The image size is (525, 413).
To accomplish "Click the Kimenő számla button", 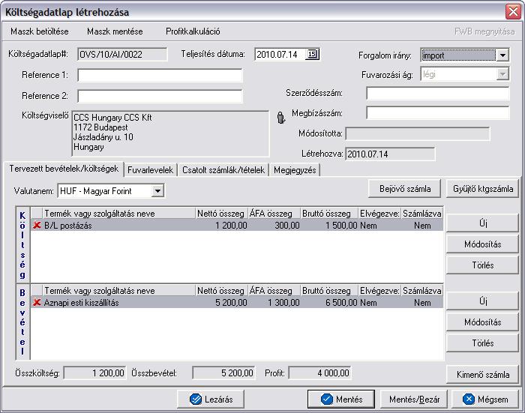I will (483, 375).
